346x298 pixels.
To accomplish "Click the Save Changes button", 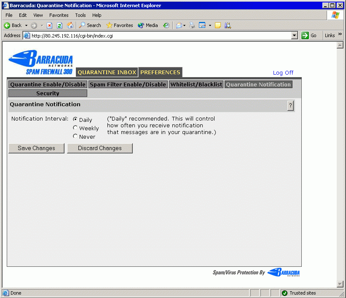I will [36, 148].
